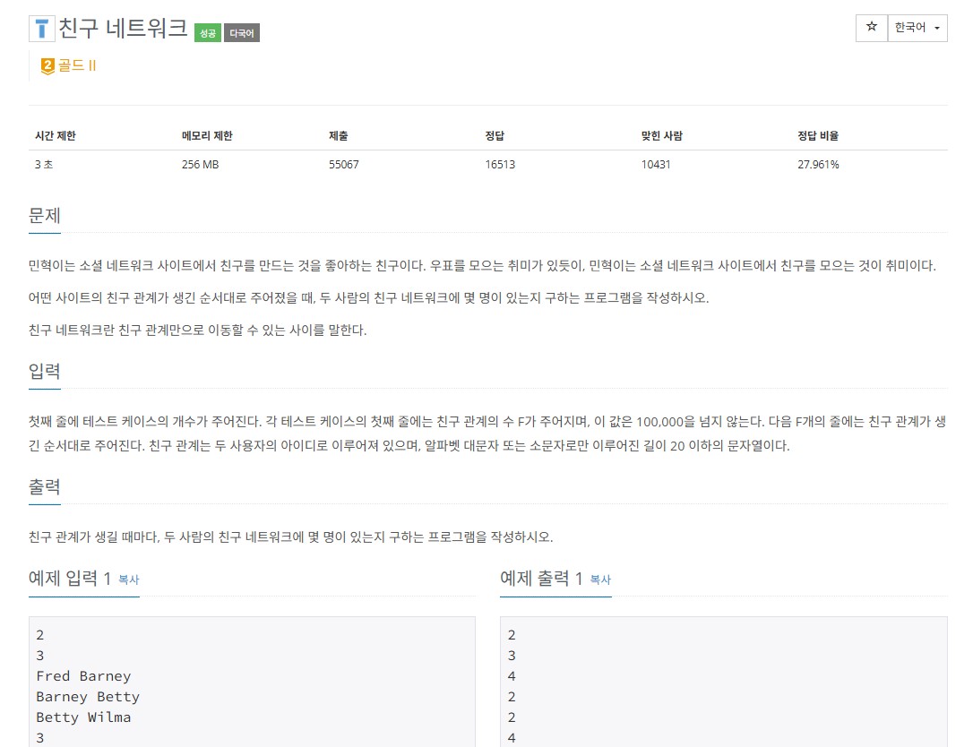Click the 예제 출력 1 heading
Screen dimensions: 973x747
point(541,579)
